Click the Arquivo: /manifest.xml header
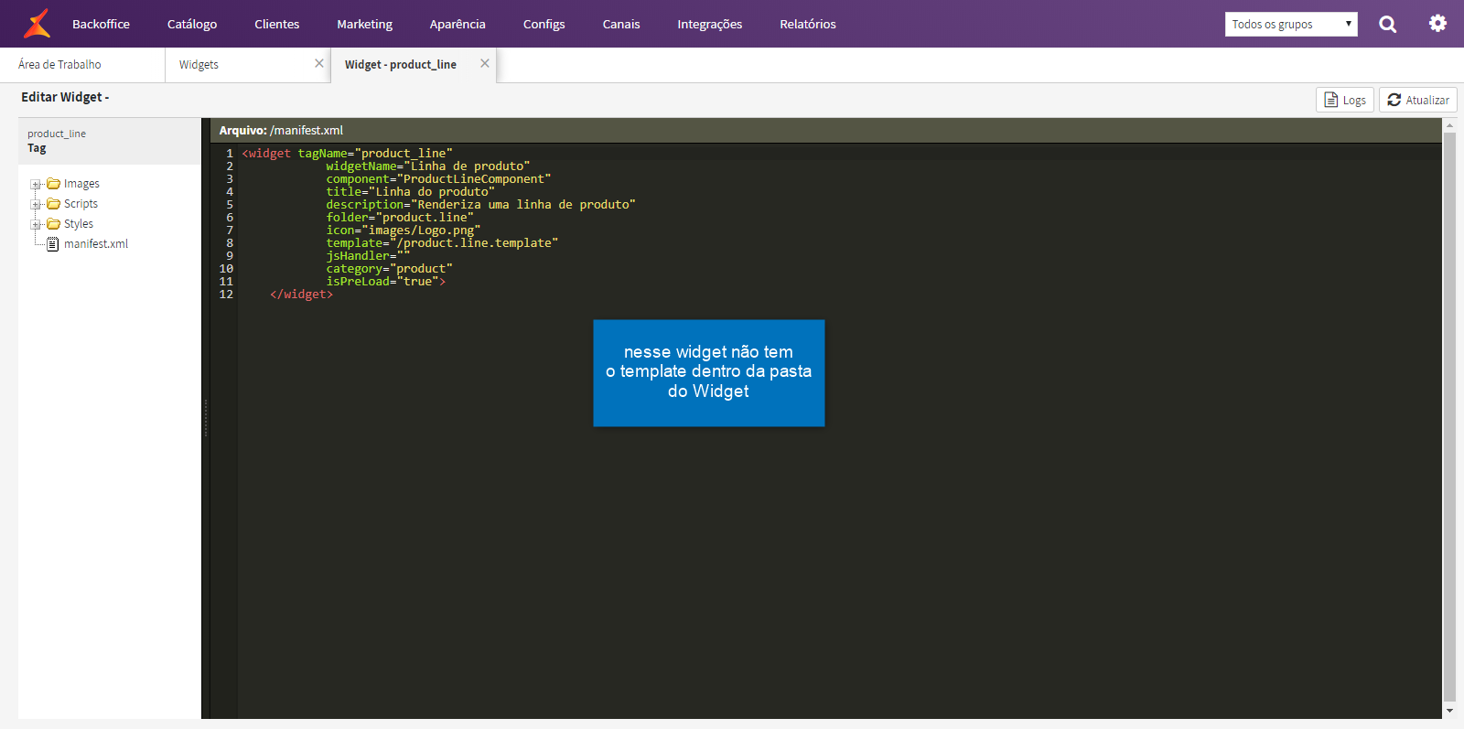 click(x=281, y=131)
